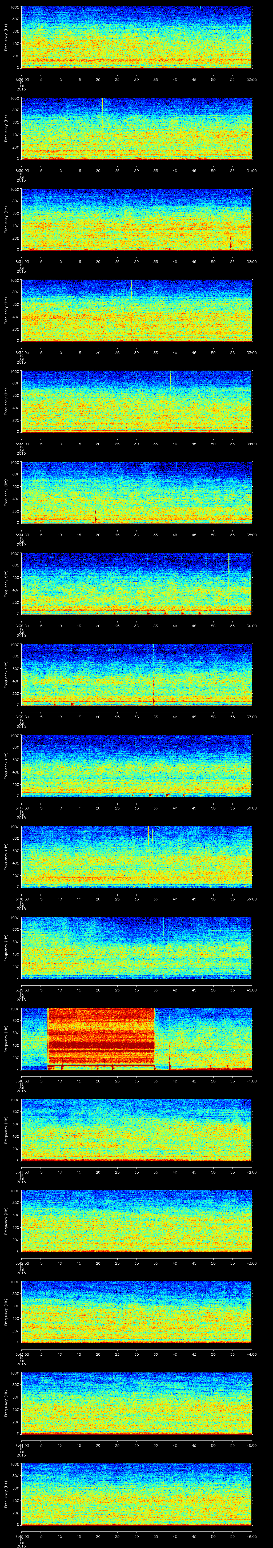Screen dimensions: 273x1548
Task: Click the 43:00 end time label
Action: [251, 1263]
